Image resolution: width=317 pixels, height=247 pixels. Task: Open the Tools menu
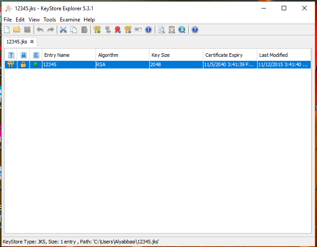point(50,20)
